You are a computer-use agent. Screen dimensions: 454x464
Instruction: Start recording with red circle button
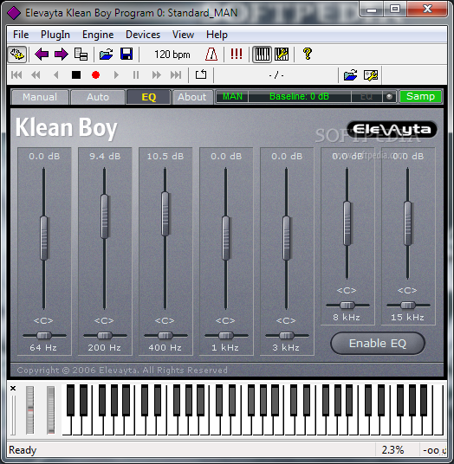[x=95, y=75]
